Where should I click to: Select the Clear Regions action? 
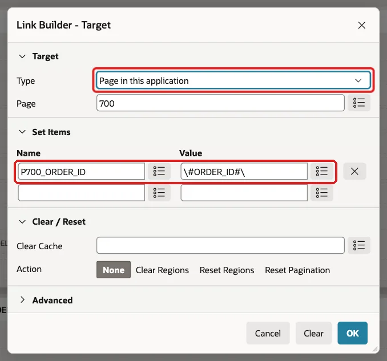162,270
